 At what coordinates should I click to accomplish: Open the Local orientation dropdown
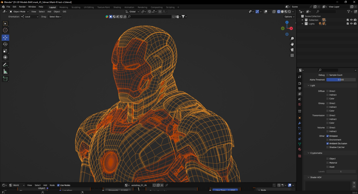pos(30,17)
